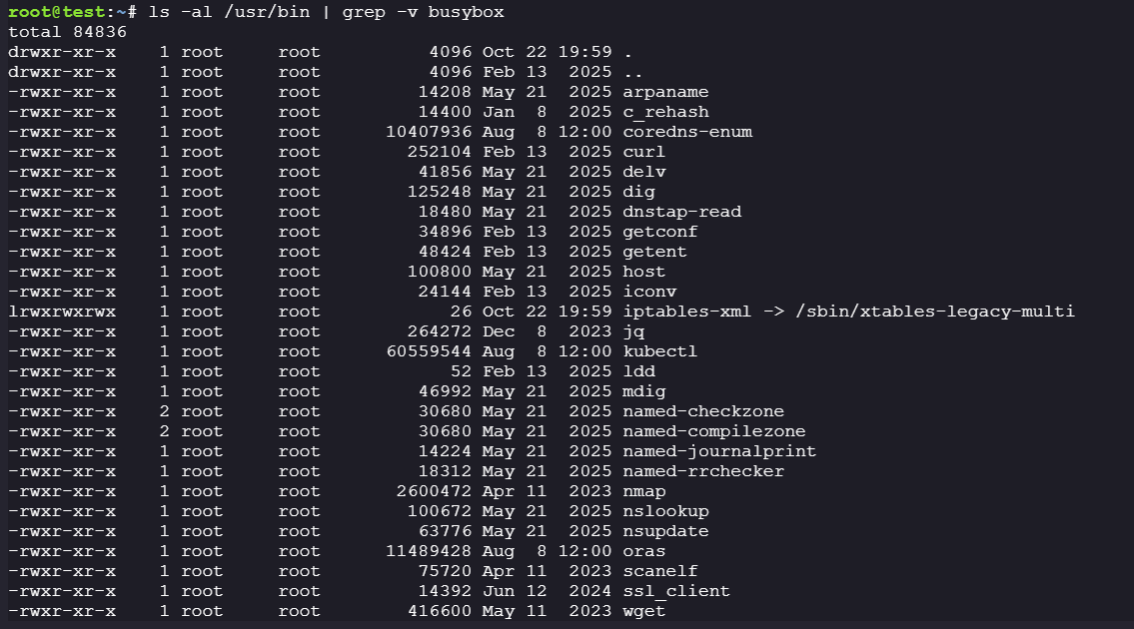Click the oras filename entry

click(x=643, y=551)
